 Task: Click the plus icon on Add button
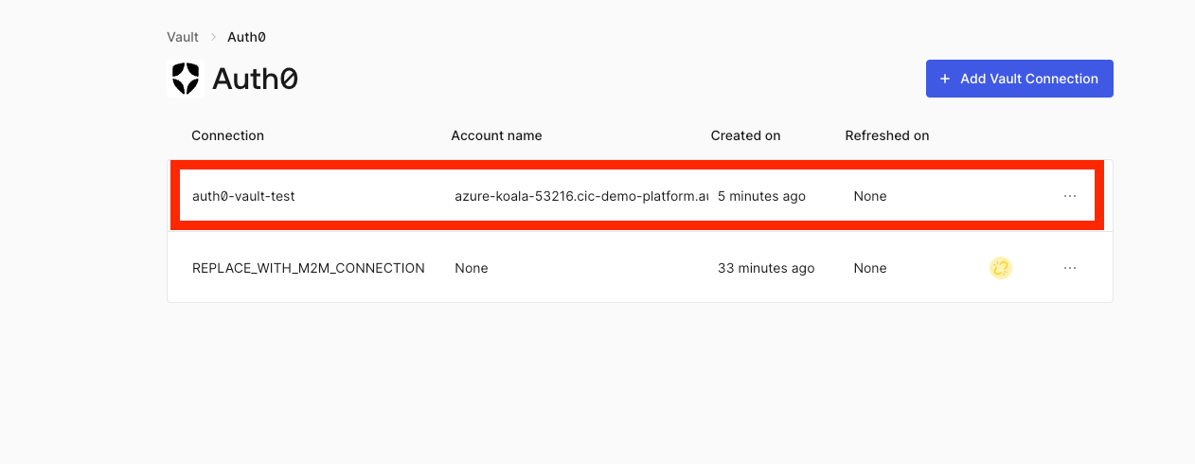pos(945,79)
